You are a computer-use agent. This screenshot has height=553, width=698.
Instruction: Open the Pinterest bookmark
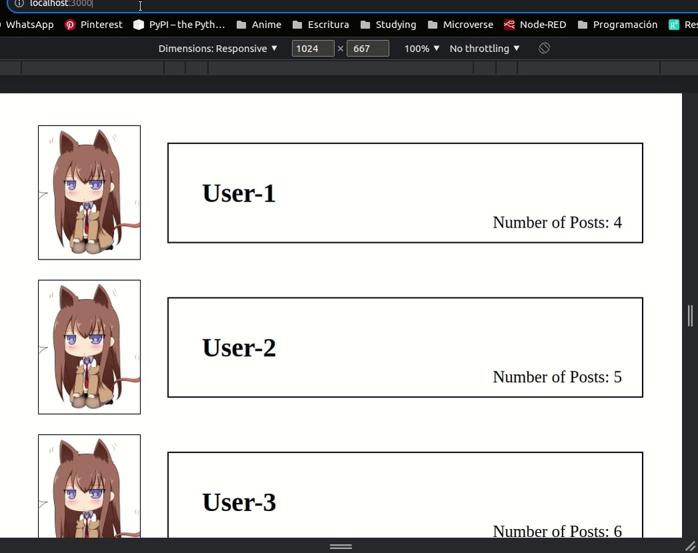point(93,25)
